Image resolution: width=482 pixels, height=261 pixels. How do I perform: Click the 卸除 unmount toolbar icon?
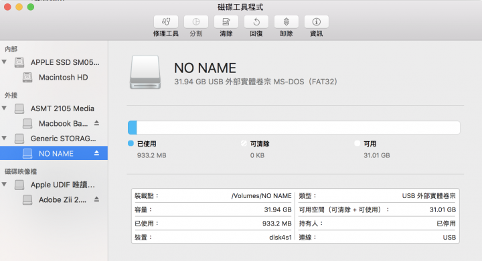coord(287,22)
